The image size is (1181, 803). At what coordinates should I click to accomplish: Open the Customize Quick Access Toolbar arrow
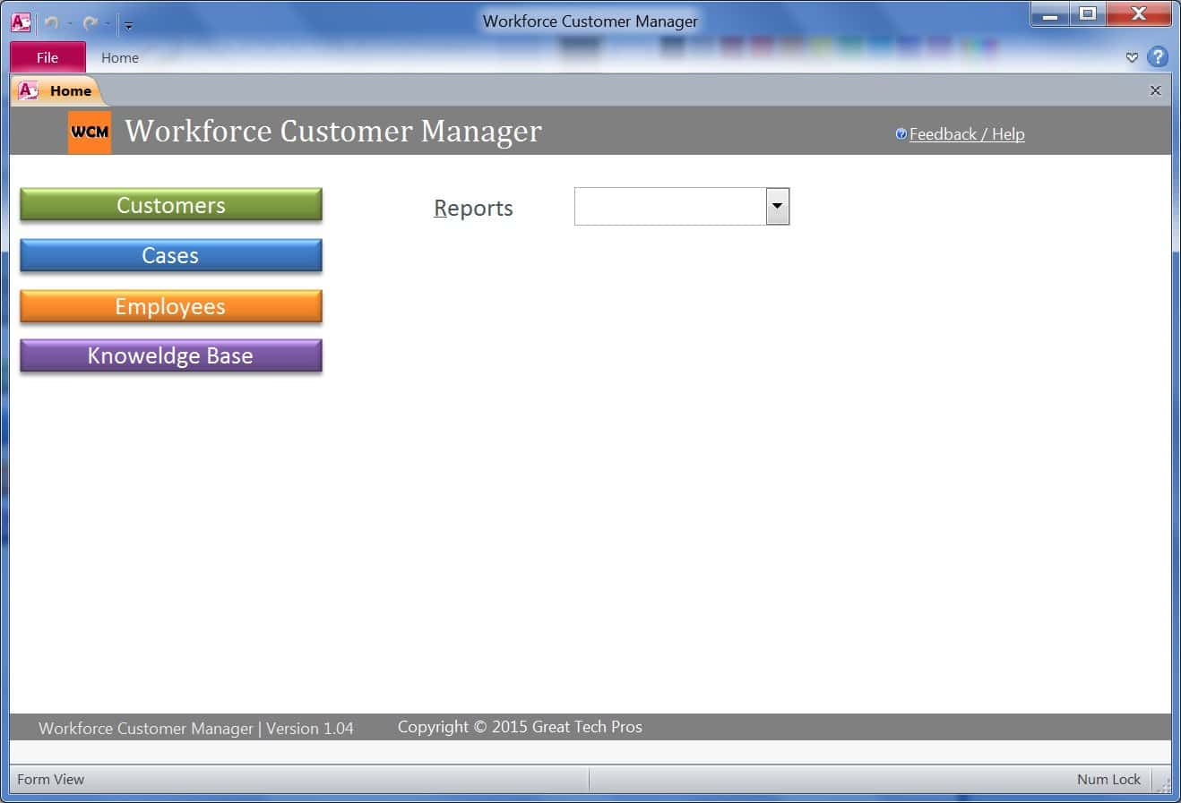coord(128,25)
